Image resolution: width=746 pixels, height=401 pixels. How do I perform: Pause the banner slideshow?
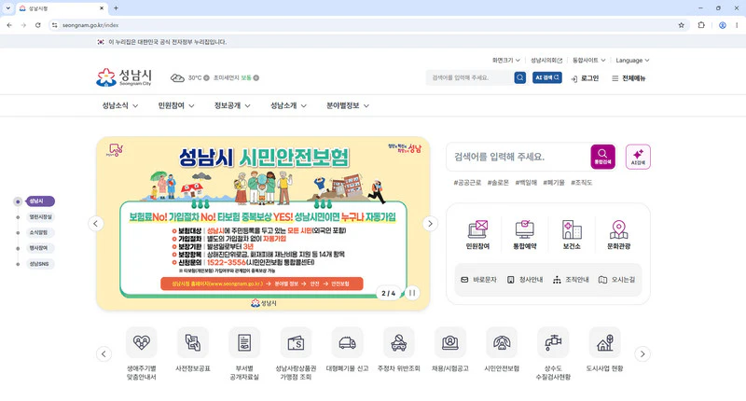click(412, 293)
